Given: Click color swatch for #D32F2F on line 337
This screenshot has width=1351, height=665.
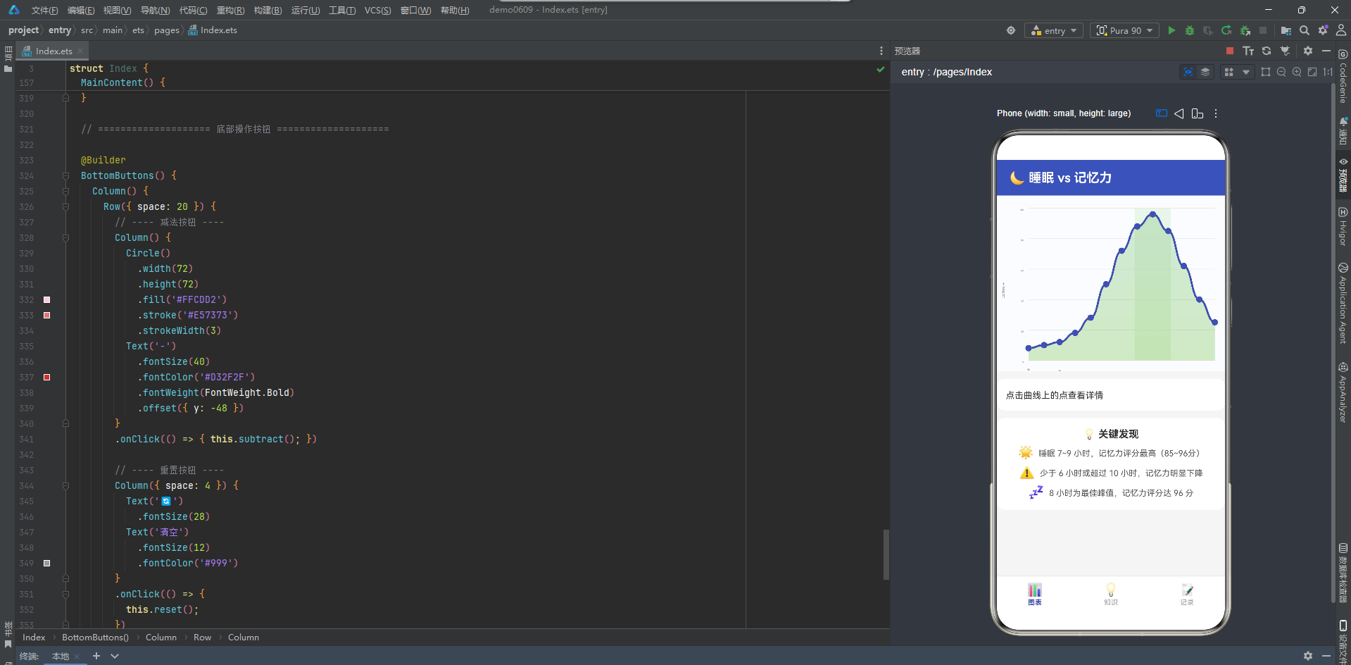Looking at the screenshot, I should click(x=47, y=378).
